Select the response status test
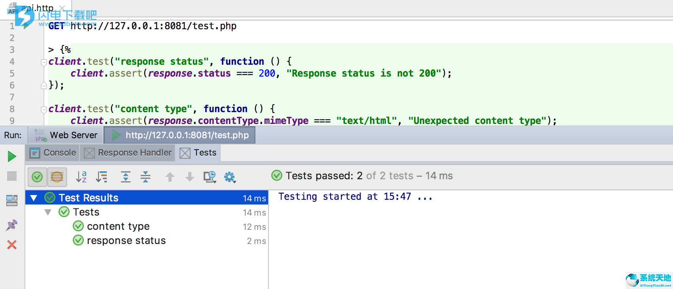 [147, 241]
